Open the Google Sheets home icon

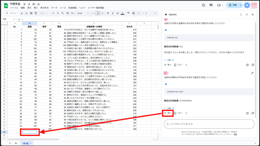(6, 6)
